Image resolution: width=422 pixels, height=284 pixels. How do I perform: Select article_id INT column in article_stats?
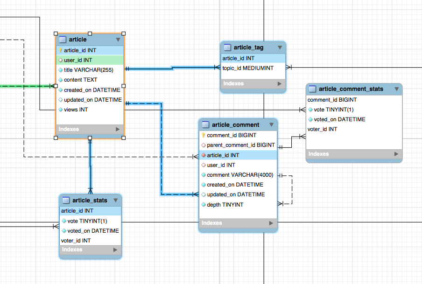coord(91,211)
